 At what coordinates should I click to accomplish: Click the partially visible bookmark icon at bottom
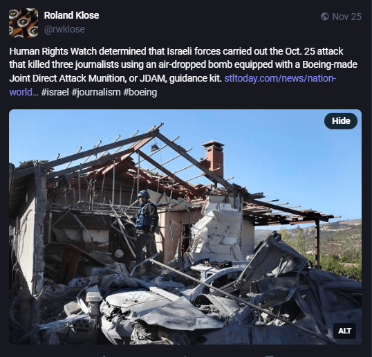point(269,356)
